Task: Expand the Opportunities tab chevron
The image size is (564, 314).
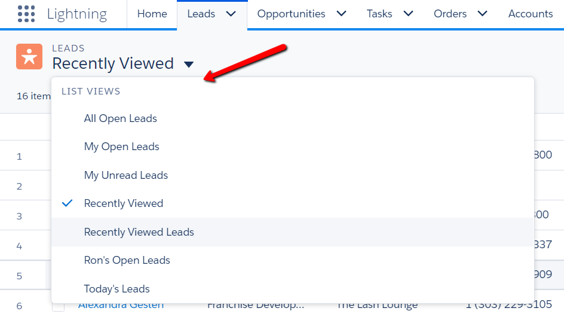Action: (341, 14)
